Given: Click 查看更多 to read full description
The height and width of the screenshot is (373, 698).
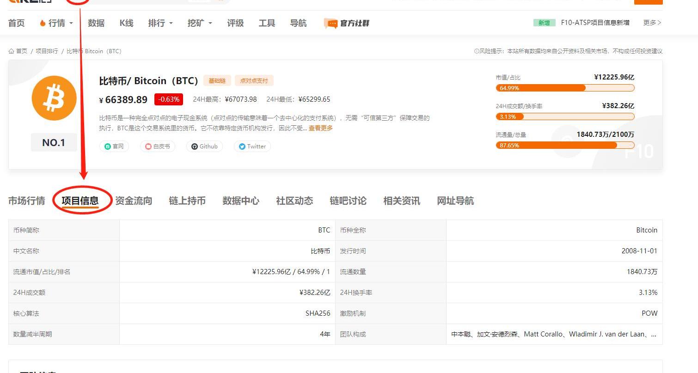Looking at the screenshot, I should coord(321,128).
